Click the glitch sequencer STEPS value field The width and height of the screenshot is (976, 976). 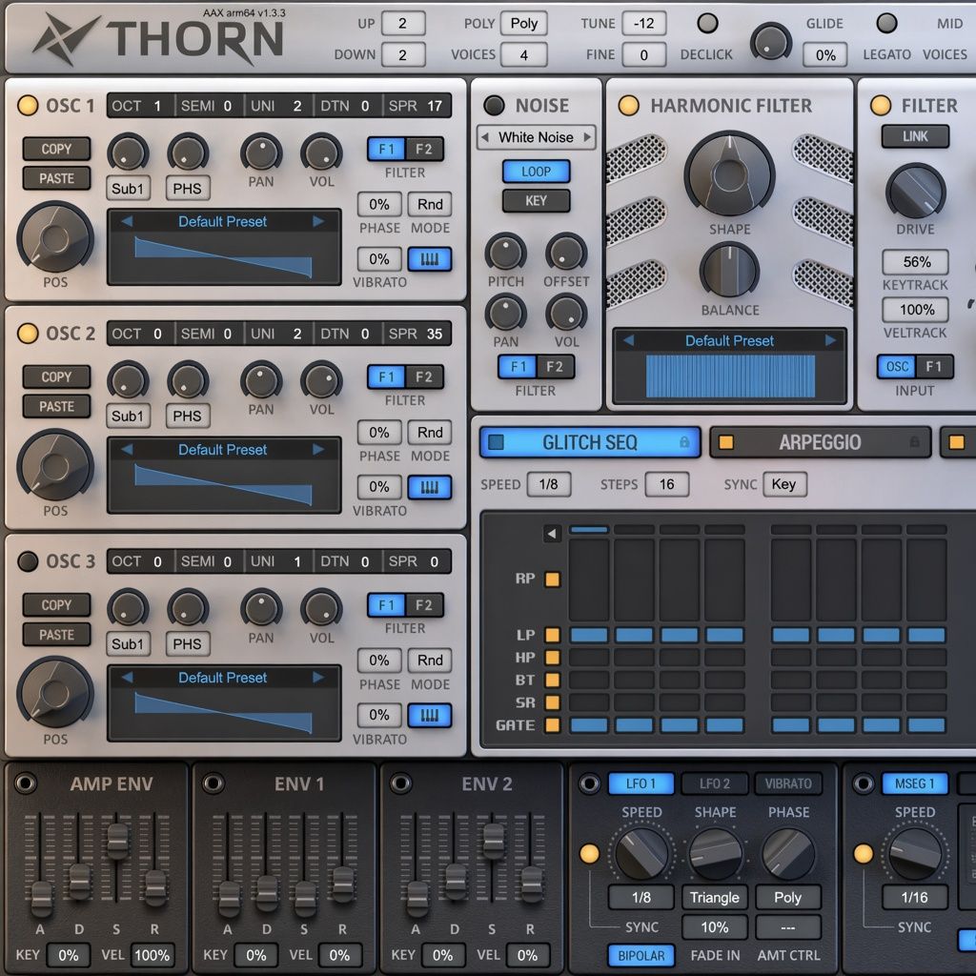point(666,484)
